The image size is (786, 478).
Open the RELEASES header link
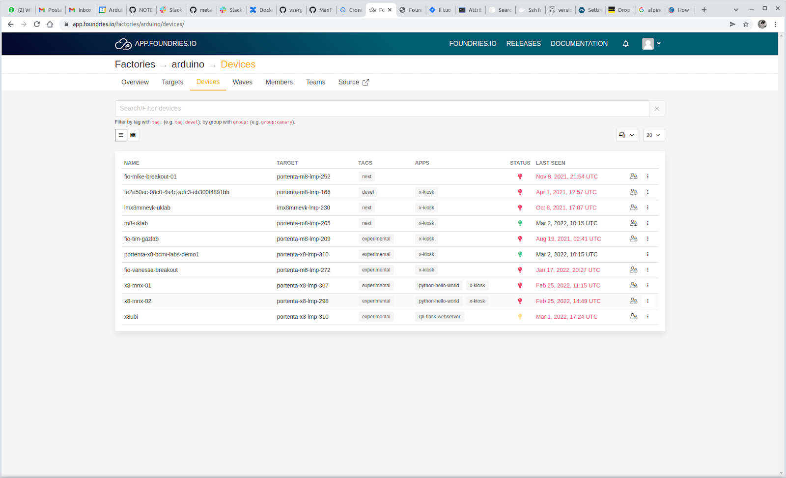524,44
